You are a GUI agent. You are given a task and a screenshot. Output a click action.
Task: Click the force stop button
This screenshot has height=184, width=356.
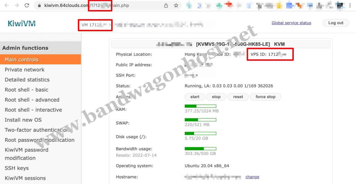click(265, 97)
